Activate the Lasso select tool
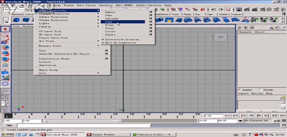Viewport: 287px width, 137px height. 5,36
